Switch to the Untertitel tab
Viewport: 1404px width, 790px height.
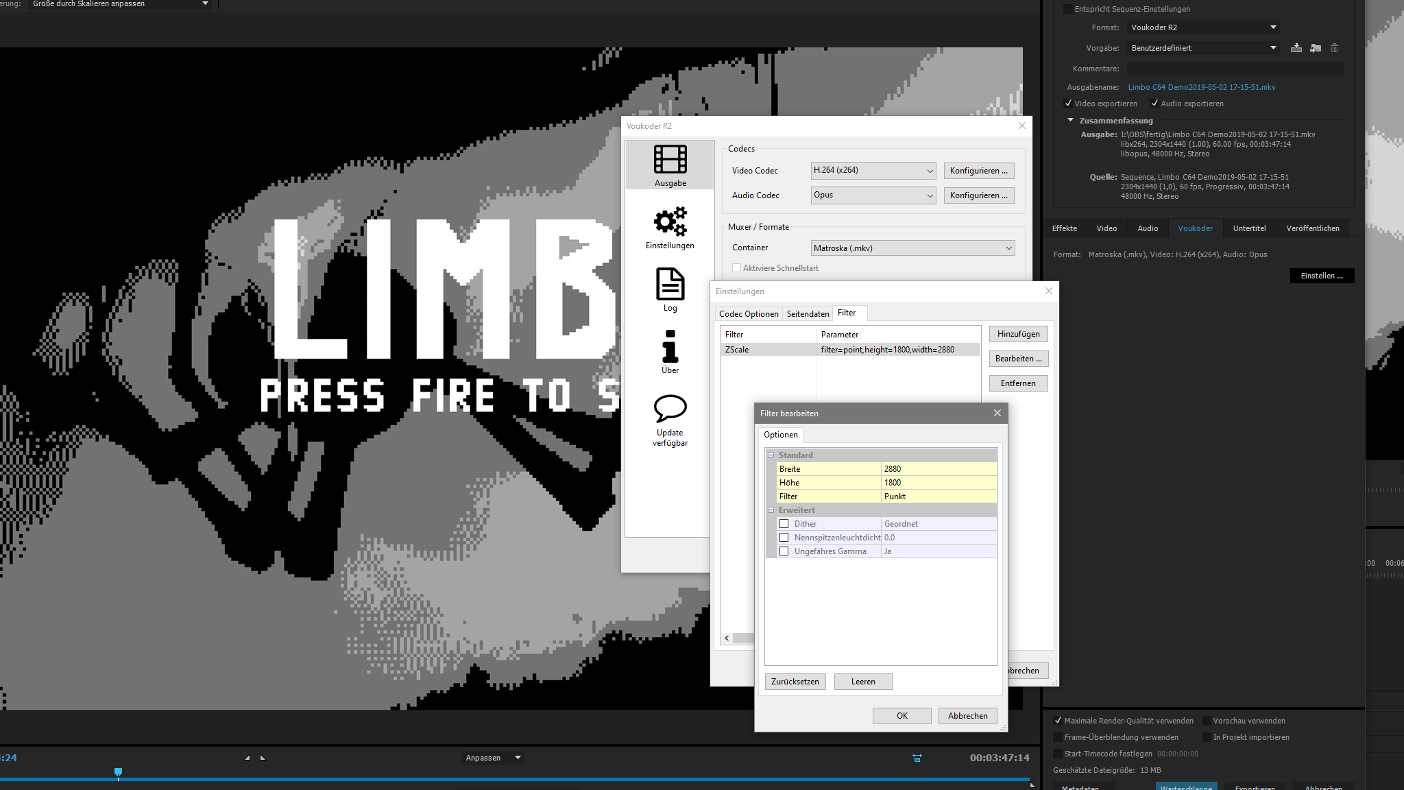[1249, 228]
